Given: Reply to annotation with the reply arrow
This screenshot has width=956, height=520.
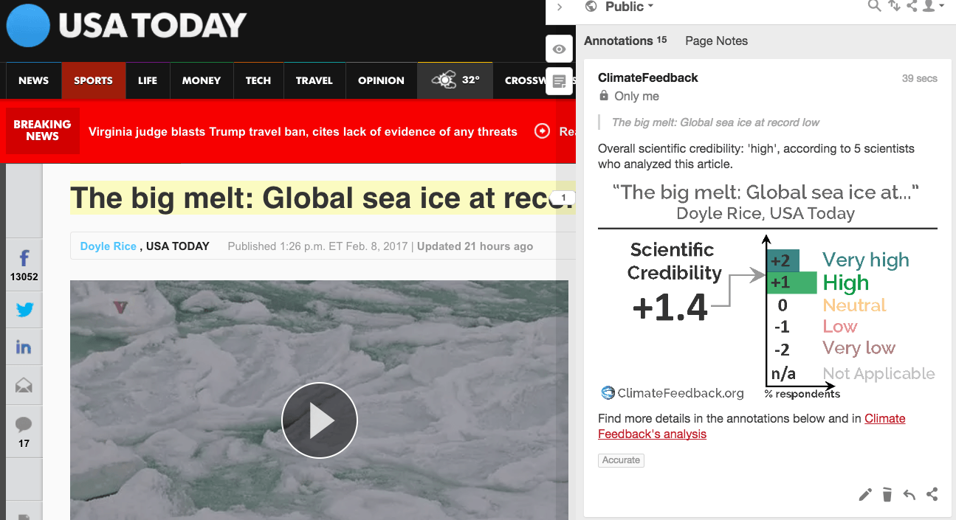Looking at the screenshot, I should (x=909, y=494).
